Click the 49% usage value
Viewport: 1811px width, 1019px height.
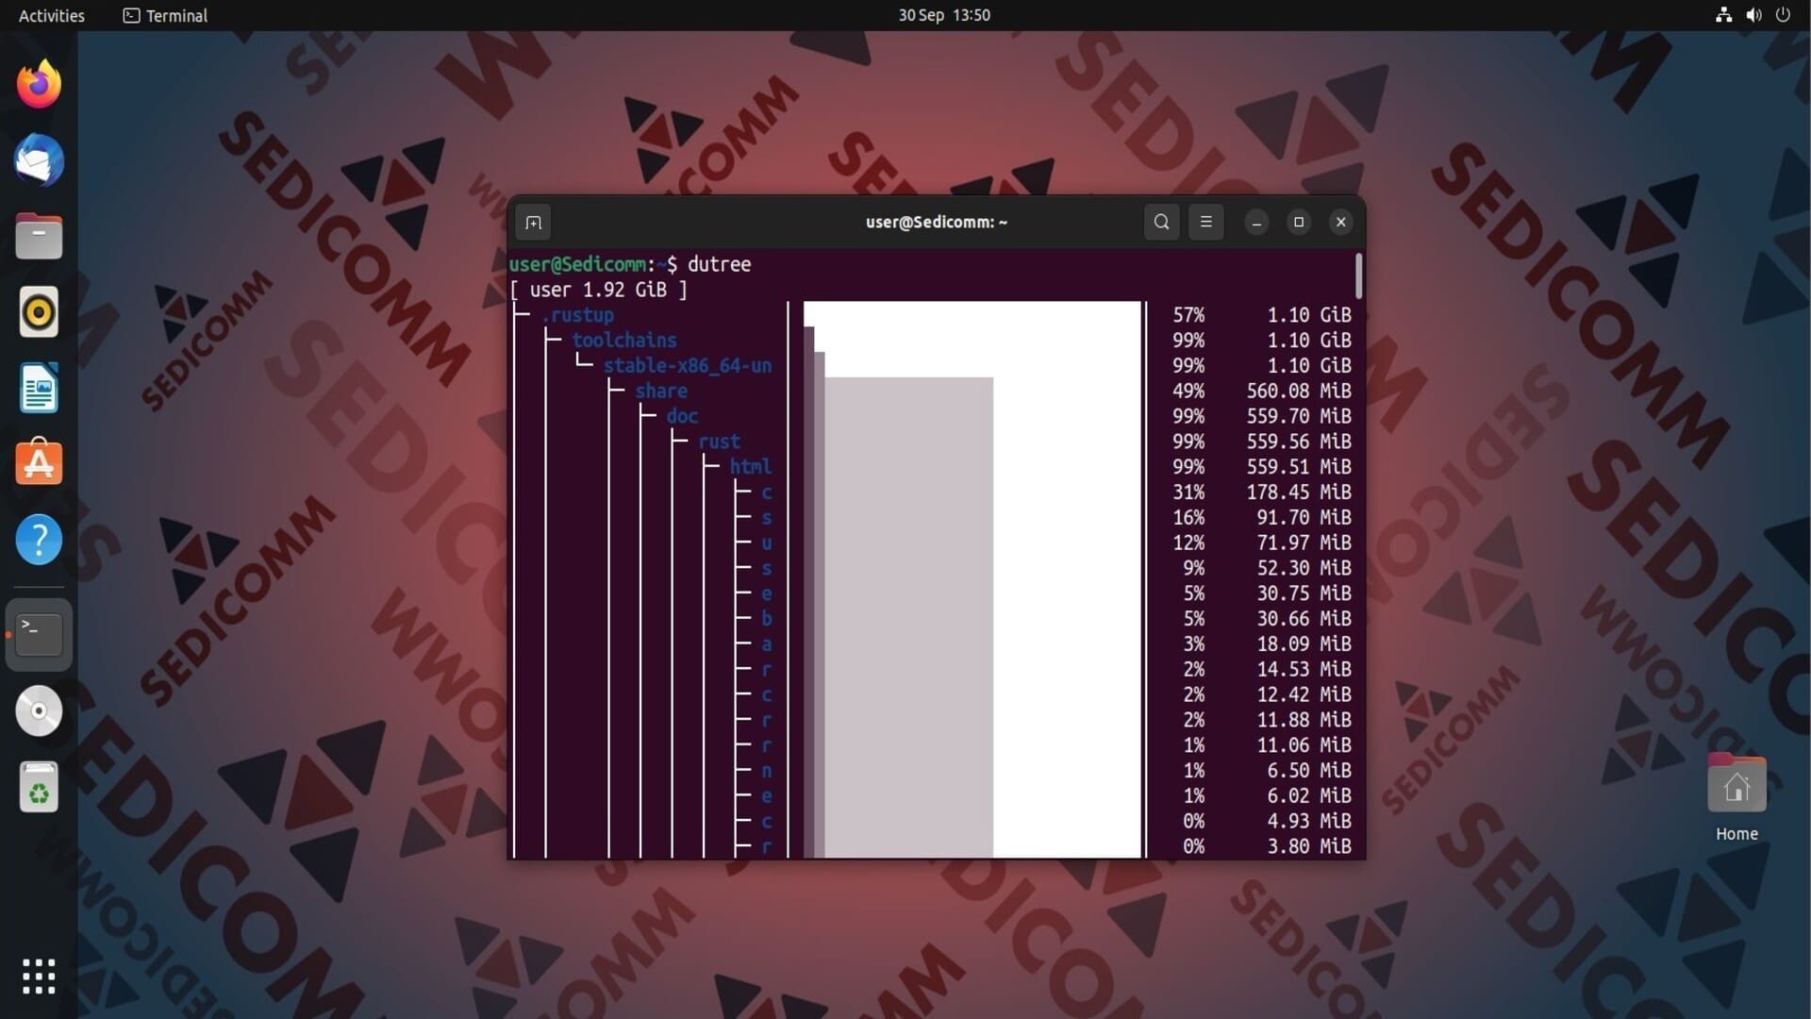coord(1188,391)
